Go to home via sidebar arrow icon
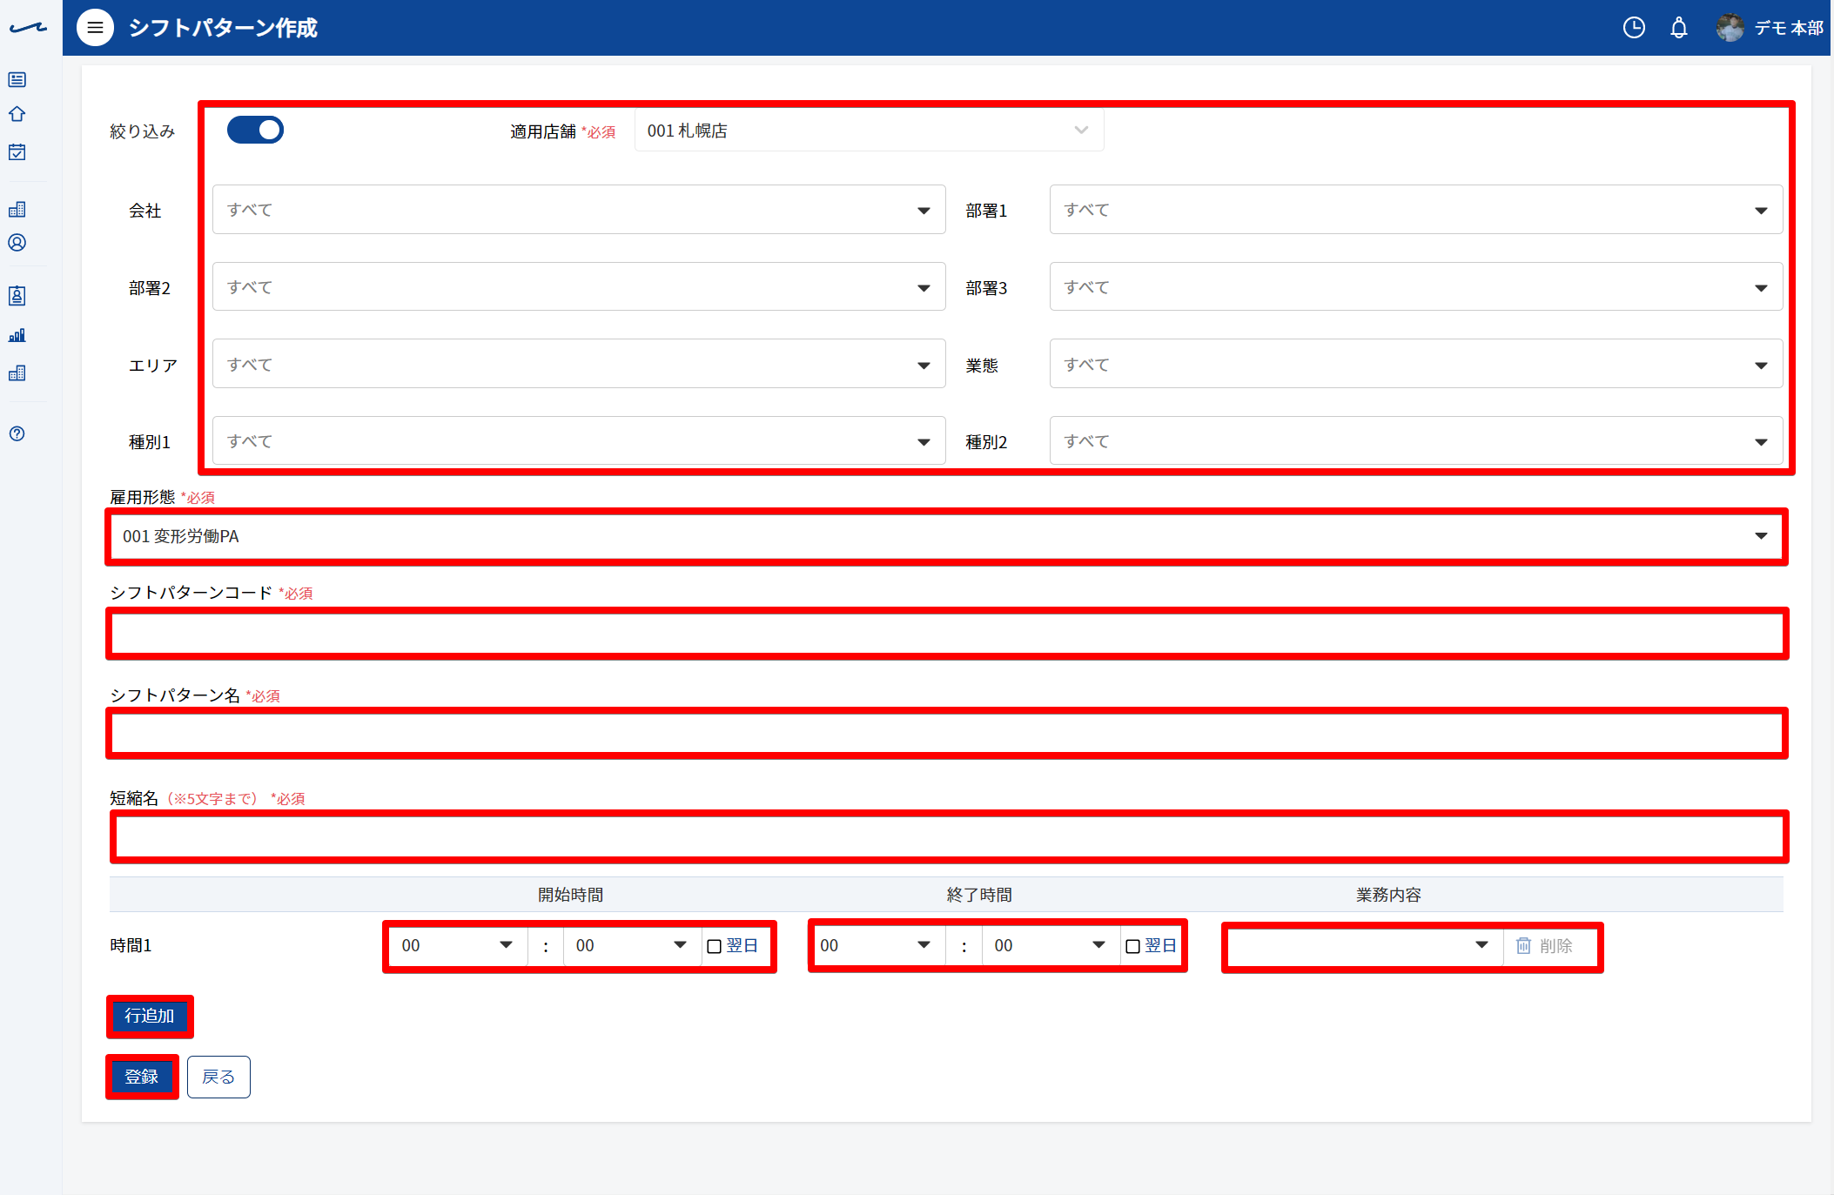1834x1195 pixels. click(x=17, y=114)
